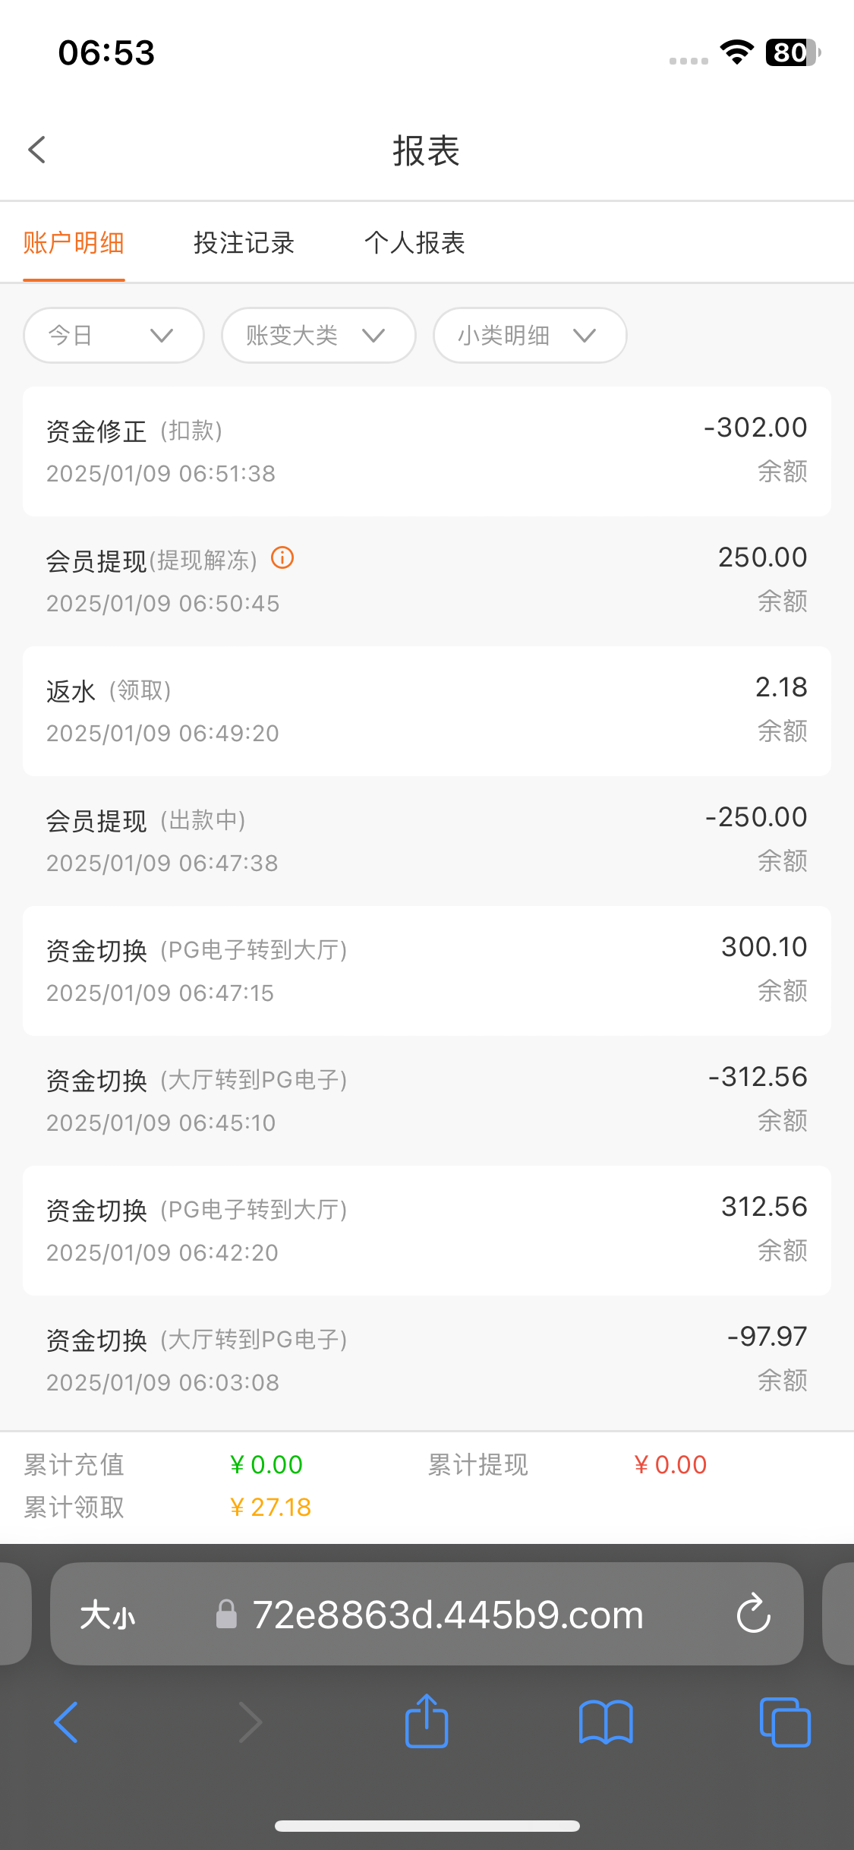This screenshot has width=854, height=1850.
Task: Open the 资金修正 (扣款) record
Action: coord(427,451)
